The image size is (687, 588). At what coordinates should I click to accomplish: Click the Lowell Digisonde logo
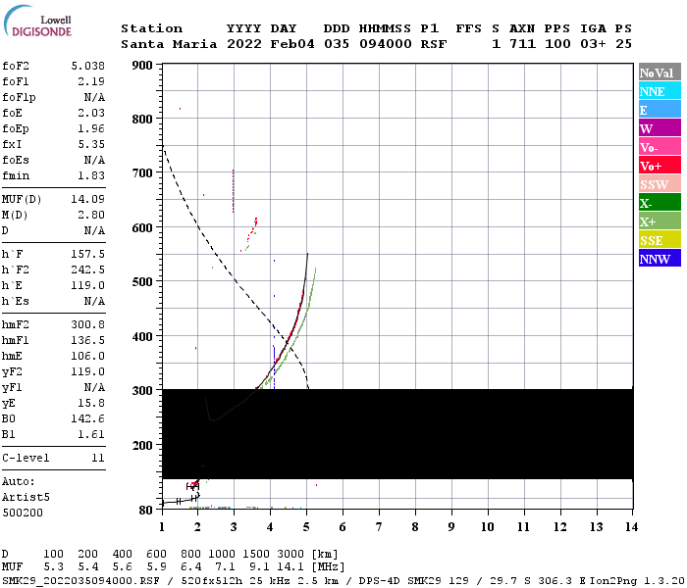[x=37, y=21]
